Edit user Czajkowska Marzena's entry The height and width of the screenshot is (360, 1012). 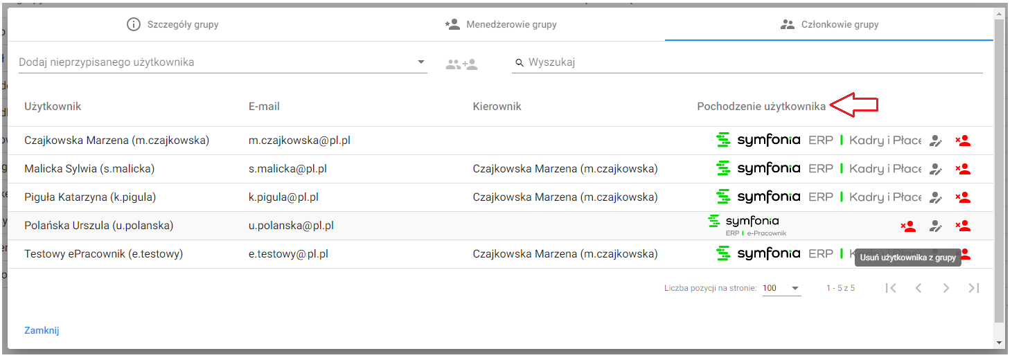[x=936, y=141]
